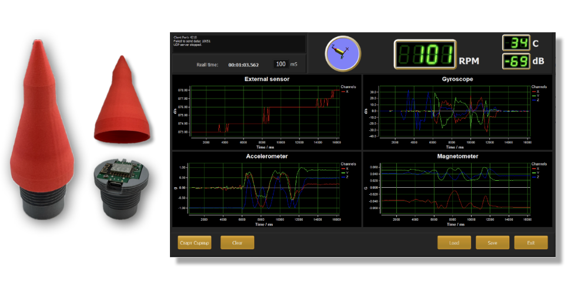The height and width of the screenshot is (304, 571).
Task: Click the External sensor chart title
Action: (267, 79)
